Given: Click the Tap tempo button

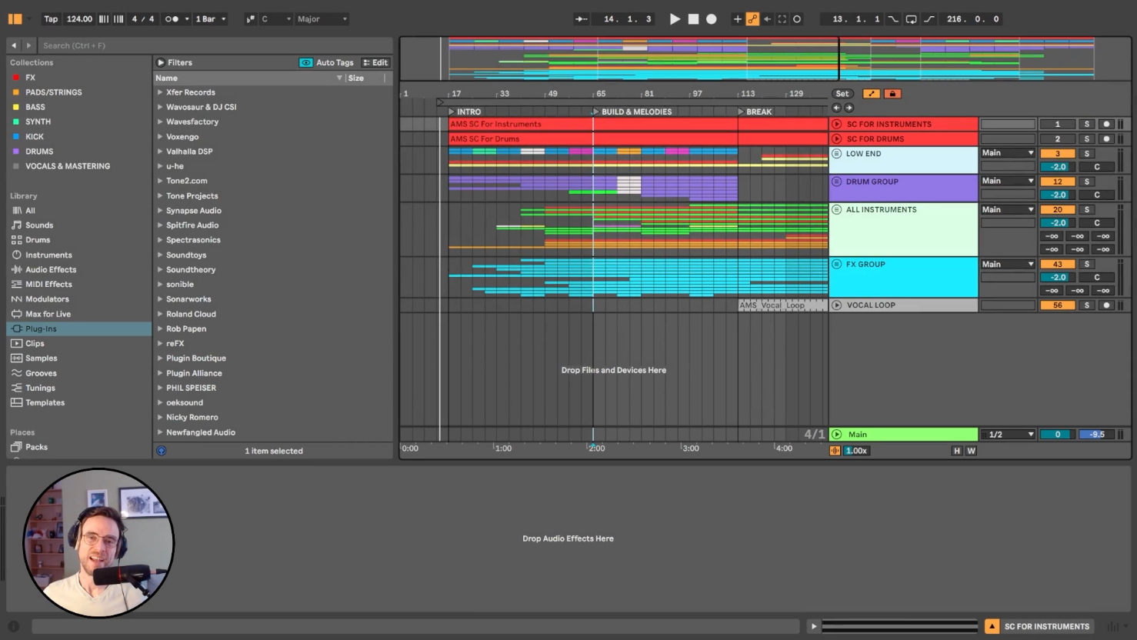Looking at the screenshot, I should coord(51,19).
